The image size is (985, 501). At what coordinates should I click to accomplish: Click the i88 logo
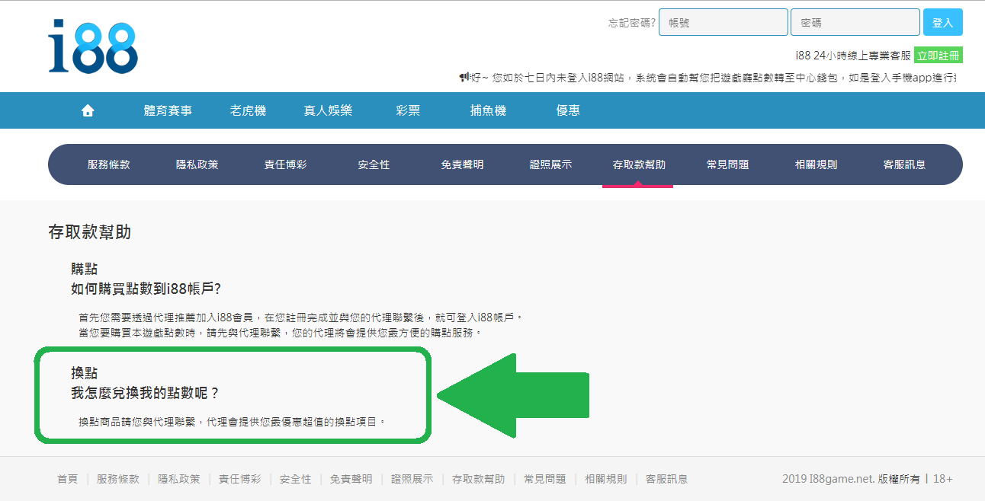tap(93, 47)
